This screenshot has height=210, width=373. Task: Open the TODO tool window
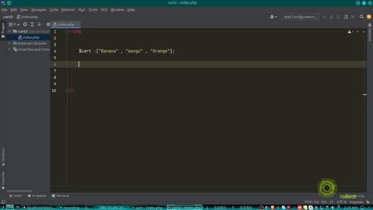pos(16,196)
